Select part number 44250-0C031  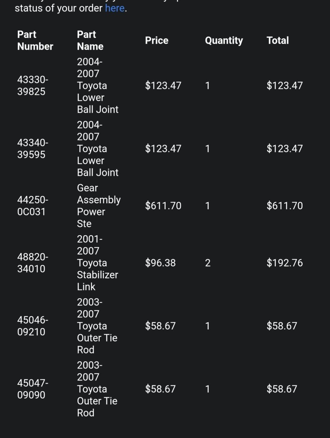tap(33, 206)
